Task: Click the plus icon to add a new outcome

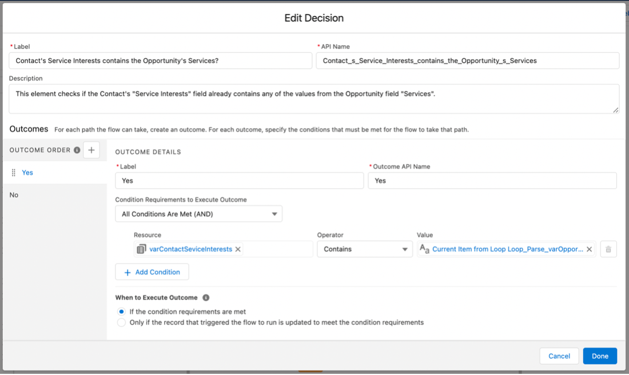Action: (91, 150)
